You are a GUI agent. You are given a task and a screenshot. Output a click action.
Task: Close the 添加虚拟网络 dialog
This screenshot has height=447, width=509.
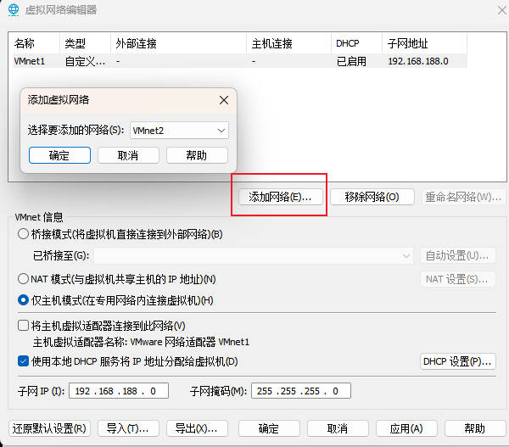pyautogui.click(x=223, y=100)
